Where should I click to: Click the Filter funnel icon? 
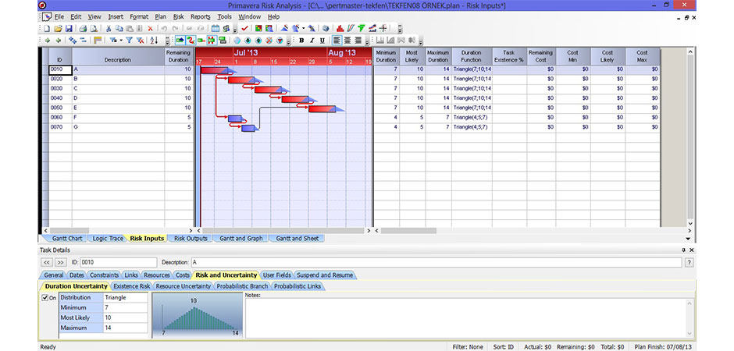click(x=130, y=40)
